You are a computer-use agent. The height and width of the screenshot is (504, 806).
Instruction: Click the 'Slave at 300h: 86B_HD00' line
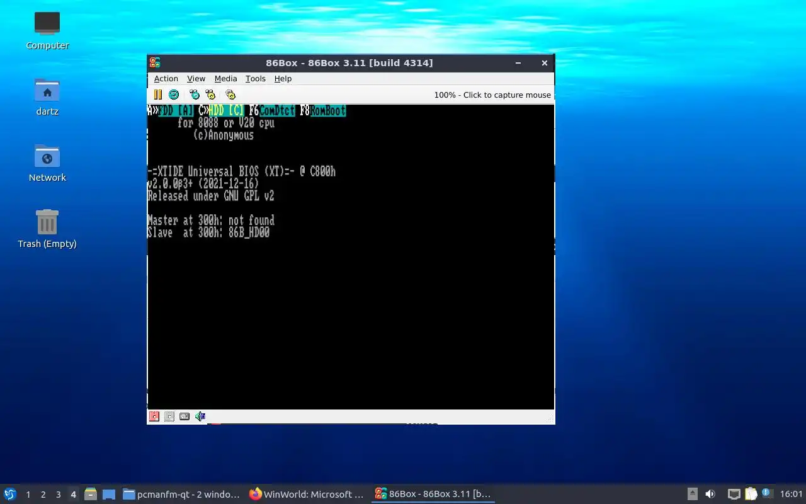(x=208, y=232)
